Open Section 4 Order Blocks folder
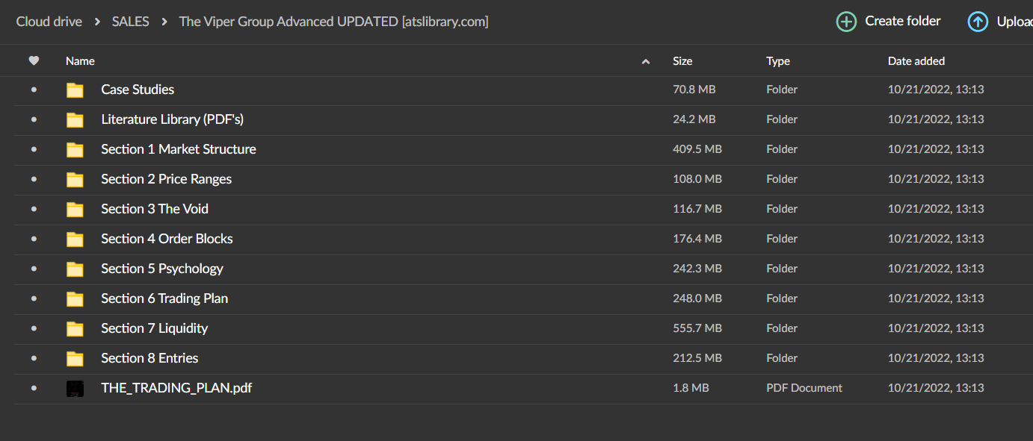This screenshot has height=441, width=1033. click(x=167, y=239)
